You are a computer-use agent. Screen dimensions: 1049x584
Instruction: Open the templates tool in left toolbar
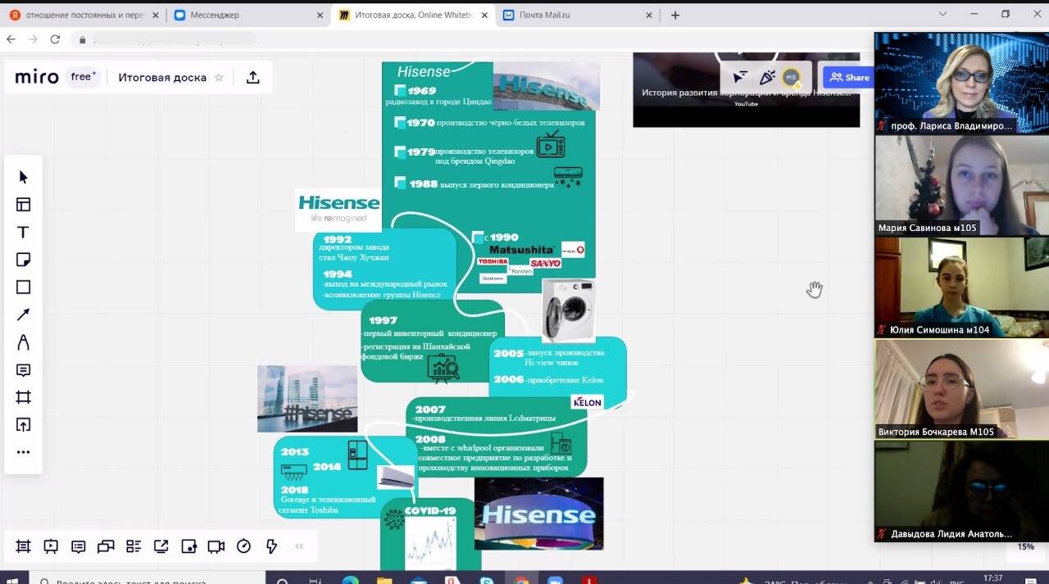click(x=23, y=205)
